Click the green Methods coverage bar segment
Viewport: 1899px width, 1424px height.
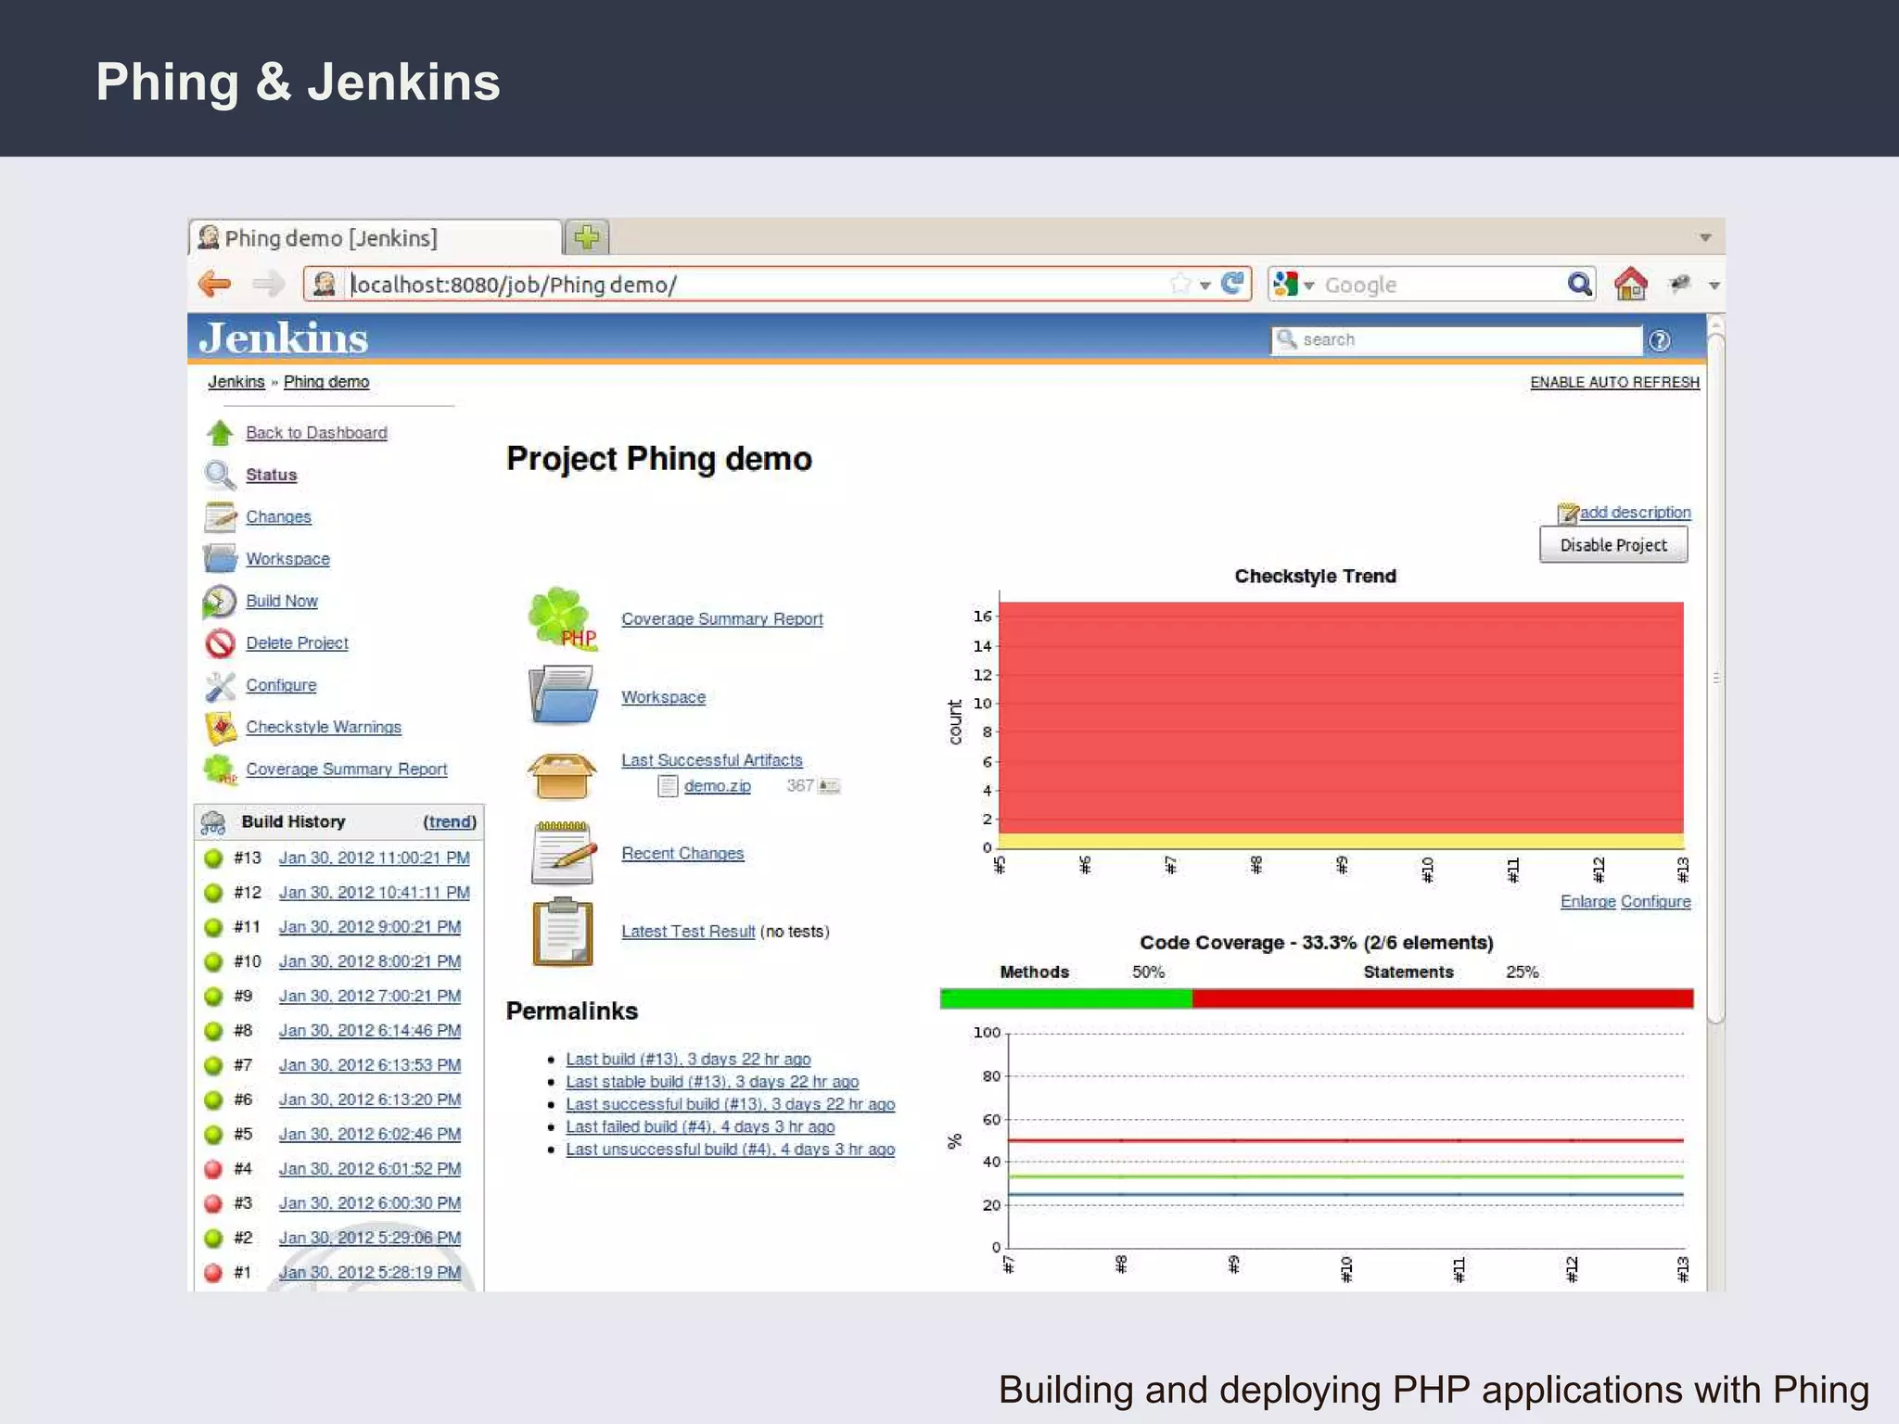pyautogui.click(x=1065, y=998)
